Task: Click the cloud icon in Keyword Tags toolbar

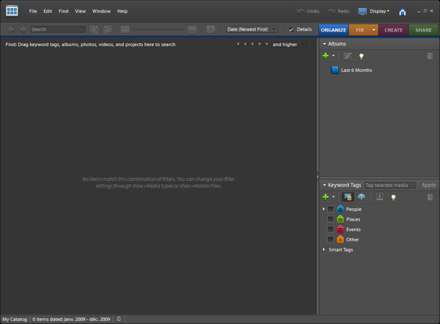Action: (362, 196)
